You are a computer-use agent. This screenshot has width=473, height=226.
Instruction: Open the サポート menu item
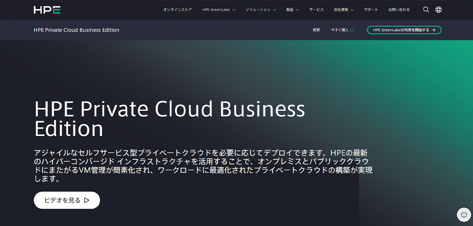point(371,10)
